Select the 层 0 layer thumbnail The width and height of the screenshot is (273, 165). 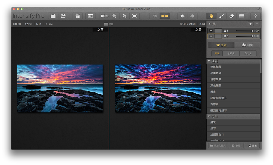pyautogui.click(x=218, y=36)
